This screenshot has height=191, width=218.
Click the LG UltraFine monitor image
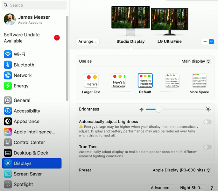[170, 22]
